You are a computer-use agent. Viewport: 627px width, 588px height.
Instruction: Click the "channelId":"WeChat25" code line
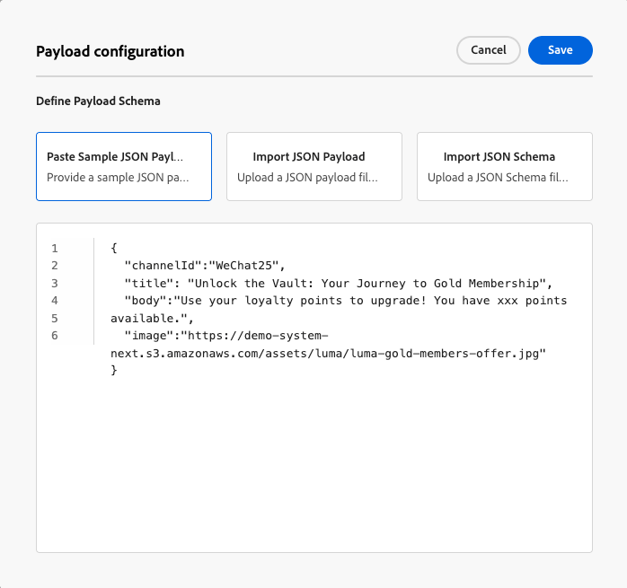coord(205,266)
